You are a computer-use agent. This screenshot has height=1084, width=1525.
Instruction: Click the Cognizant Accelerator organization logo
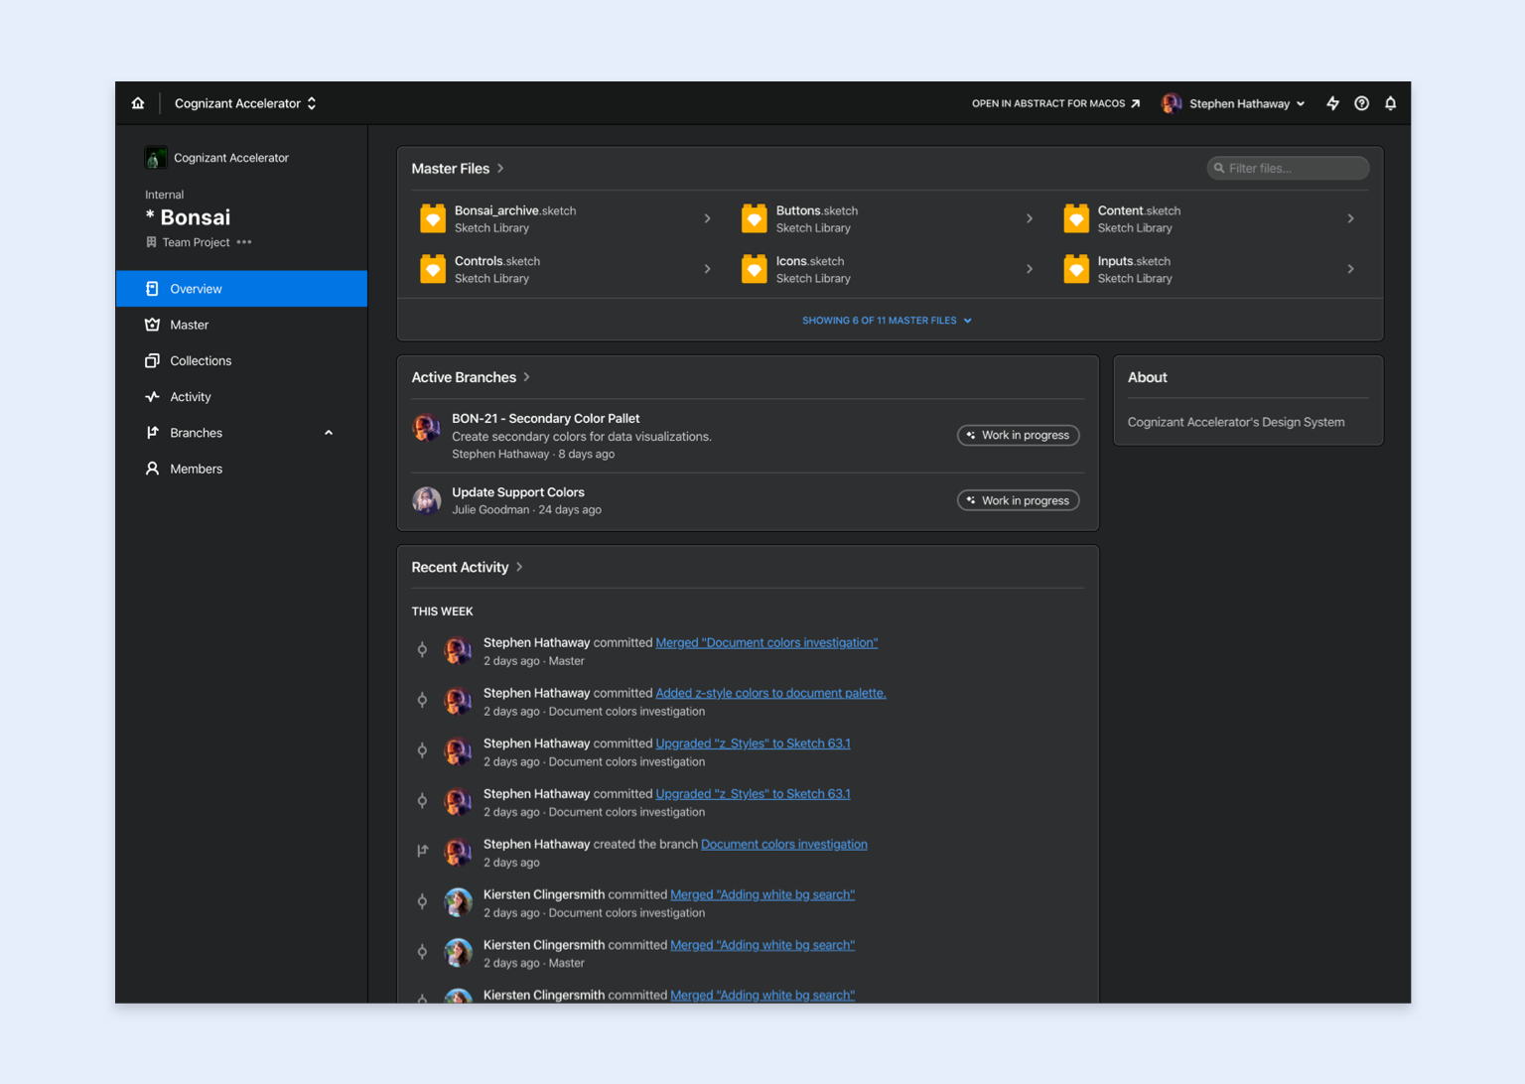[x=155, y=158]
